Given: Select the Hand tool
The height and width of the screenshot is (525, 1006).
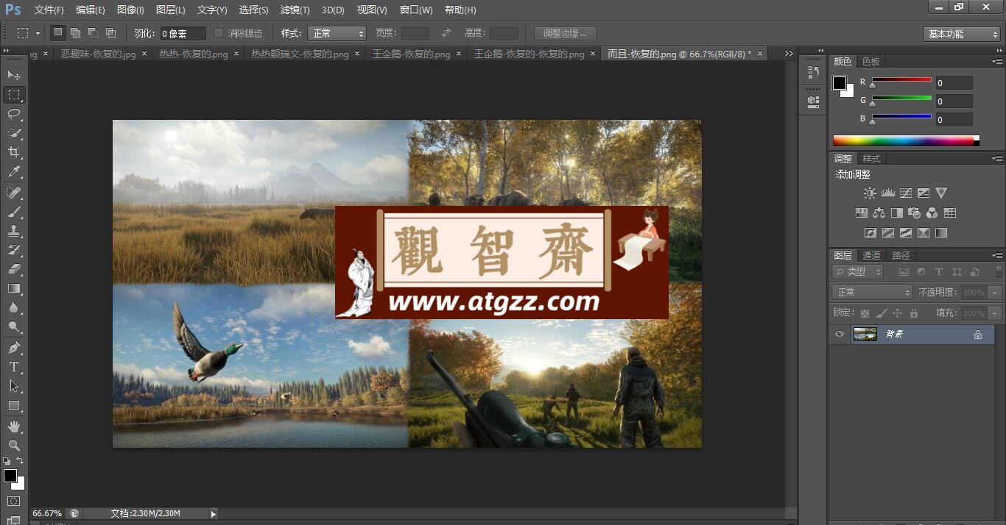Looking at the screenshot, I should pyautogui.click(x=14, y=426).
